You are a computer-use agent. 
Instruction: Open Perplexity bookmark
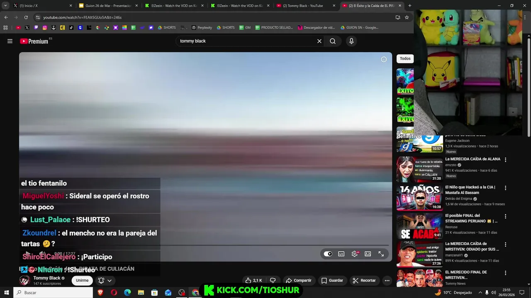(x=202, y=28)
